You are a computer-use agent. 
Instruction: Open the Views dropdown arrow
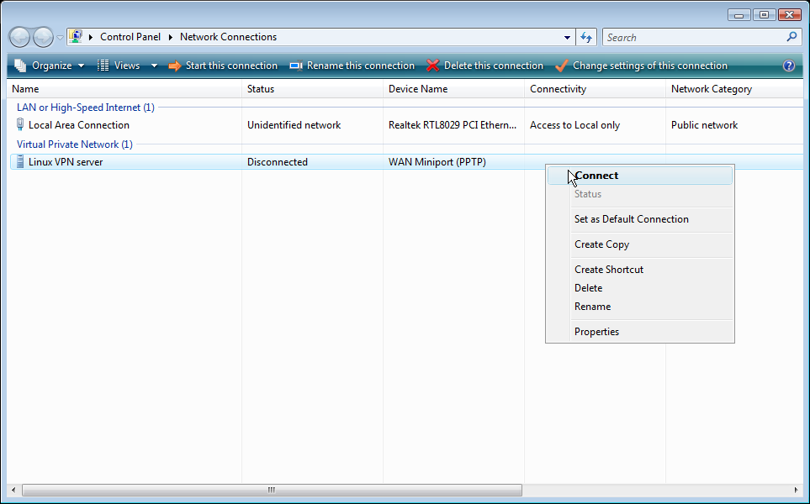click(x=154, y=66)
